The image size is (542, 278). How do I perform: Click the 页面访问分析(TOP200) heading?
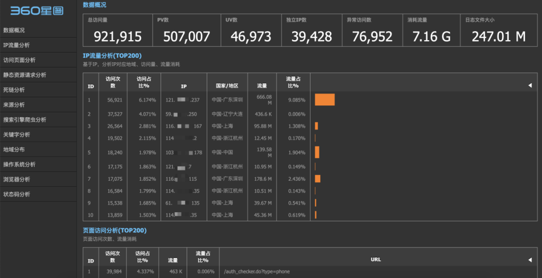click(x=115, y=230)
